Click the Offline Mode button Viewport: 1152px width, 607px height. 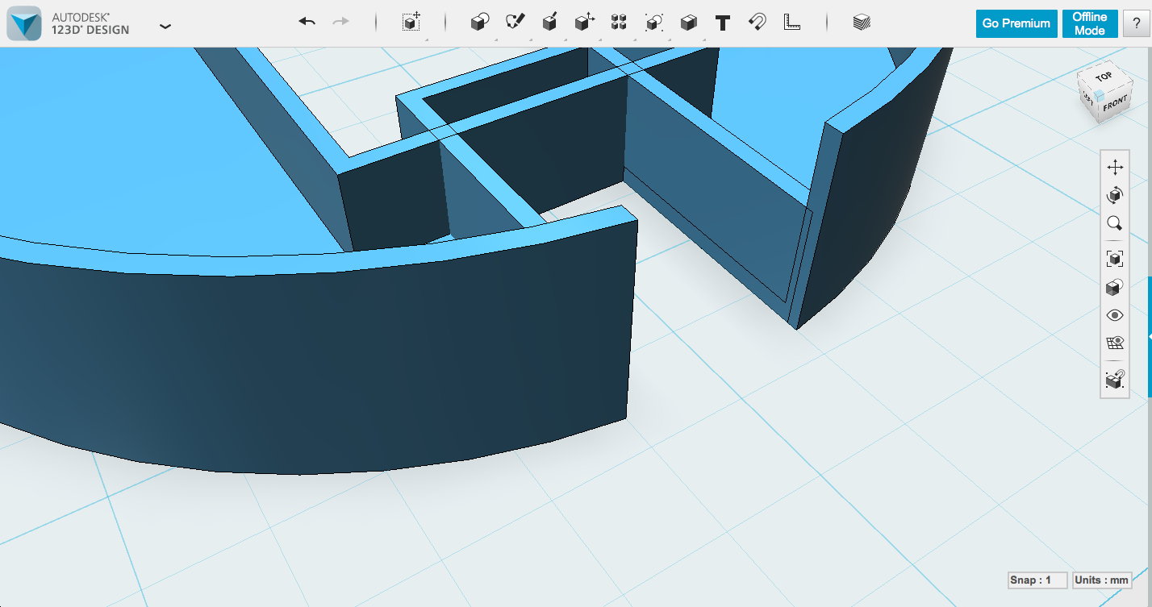pyautogui.click(x=1089, y=23)
